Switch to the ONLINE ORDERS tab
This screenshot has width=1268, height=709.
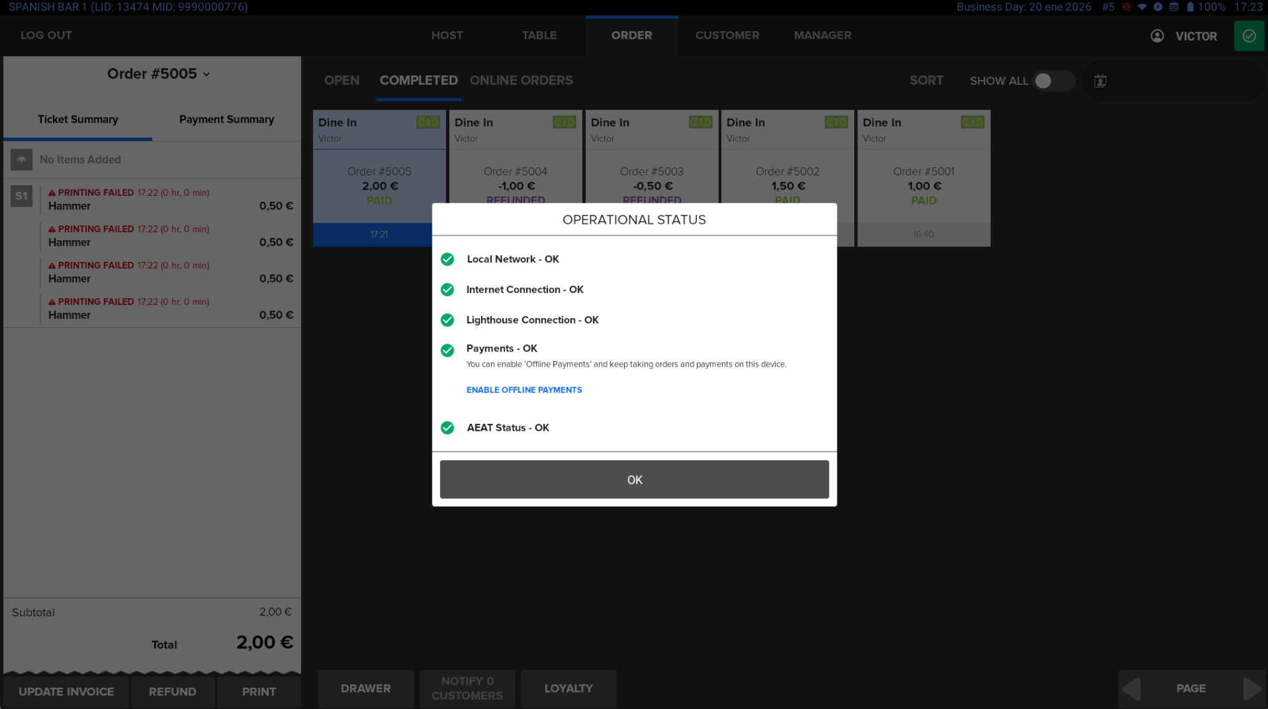pos(522,80)
